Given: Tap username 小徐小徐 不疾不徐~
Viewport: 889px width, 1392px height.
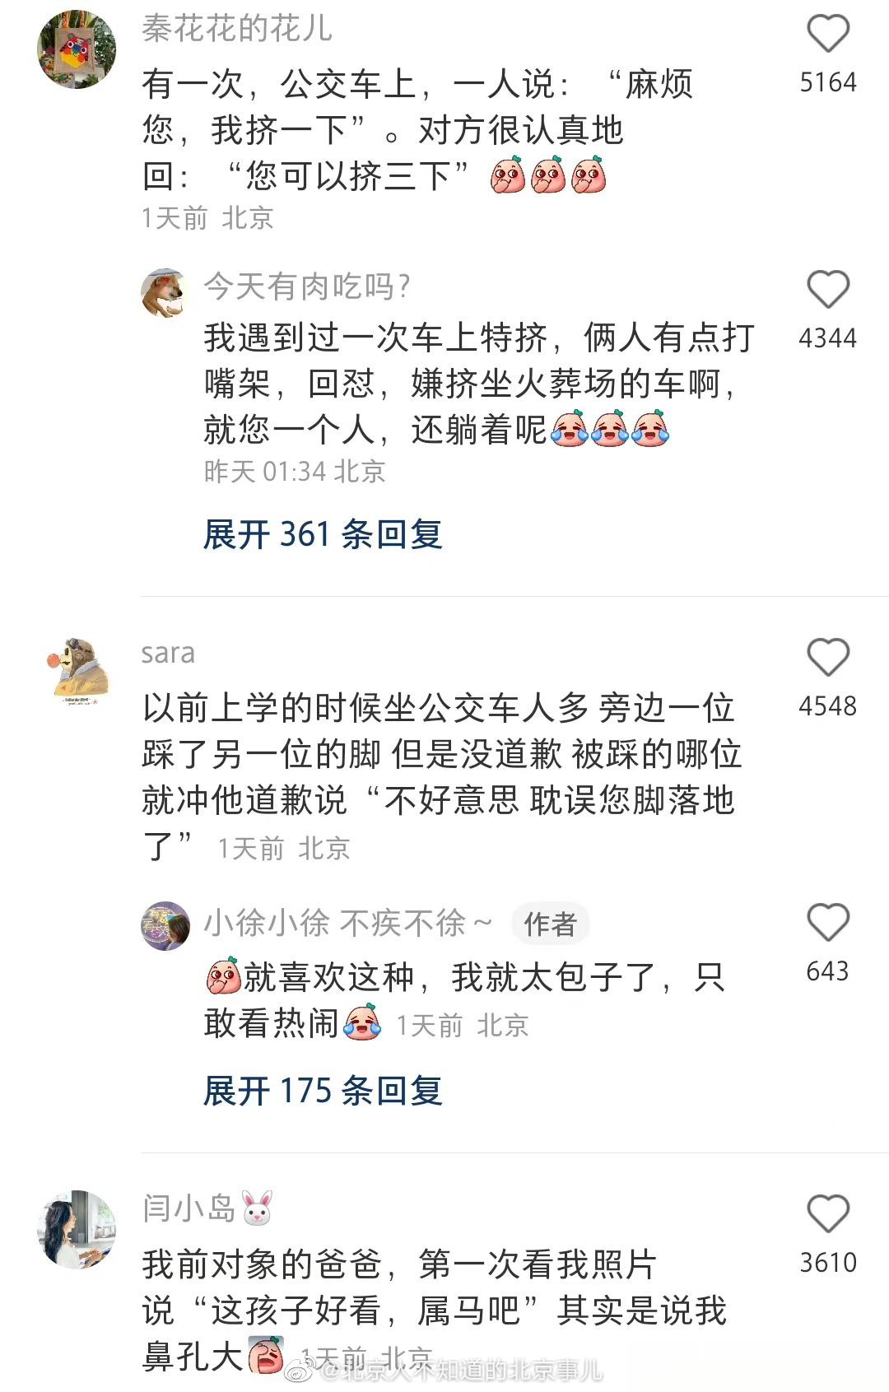Looking at the screenshot, I should point(349,924).
